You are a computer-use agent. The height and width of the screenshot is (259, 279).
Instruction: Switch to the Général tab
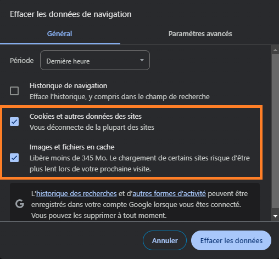point(60,34)
